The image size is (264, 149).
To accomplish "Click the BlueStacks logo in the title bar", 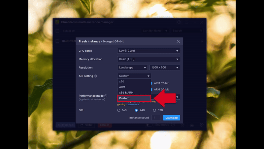I will pos(57,22).
